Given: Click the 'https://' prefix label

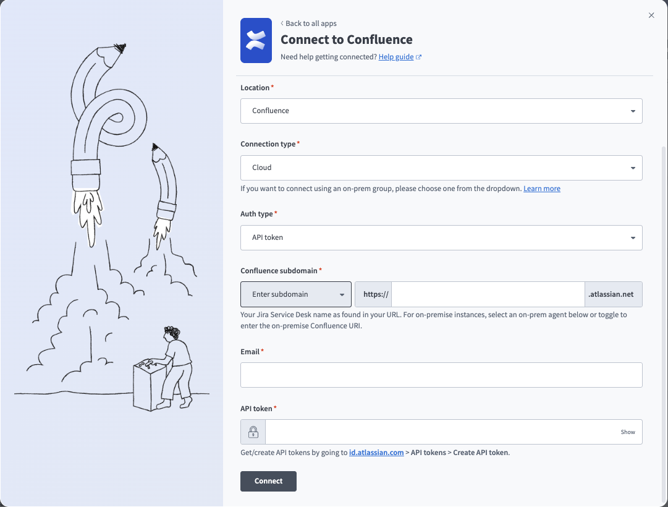Looking at the screenshot, I should tap(373, 294).
